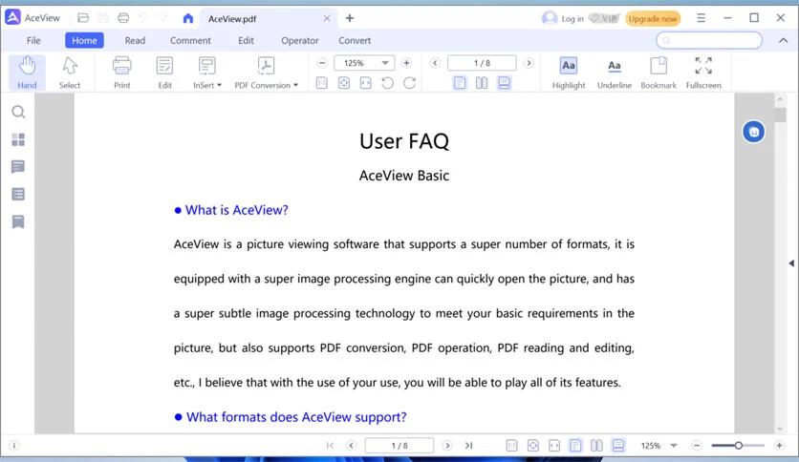Switch to two-page view in ribbon
The width and height of the screenshot is (799, 462).
coord(482,82)
